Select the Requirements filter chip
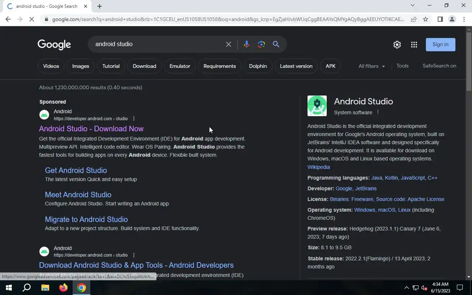Screen dimensions: 472x295 click(220, 66)
